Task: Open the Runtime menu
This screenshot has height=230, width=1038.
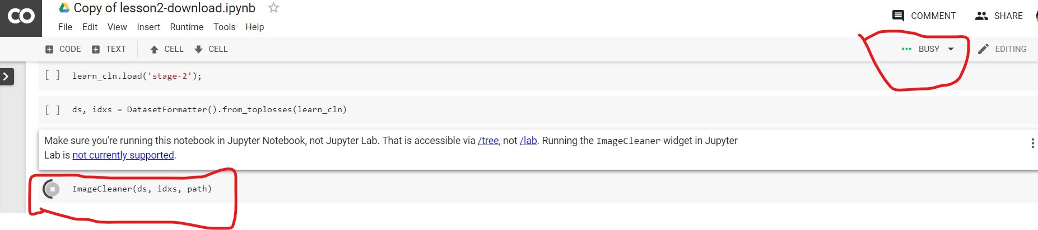Action: coord(187,27)
